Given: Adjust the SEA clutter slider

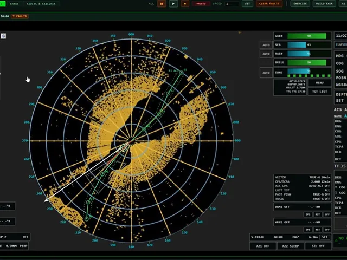Looking at the screenshot, I should pyautogui.click(x=309, y=45).
